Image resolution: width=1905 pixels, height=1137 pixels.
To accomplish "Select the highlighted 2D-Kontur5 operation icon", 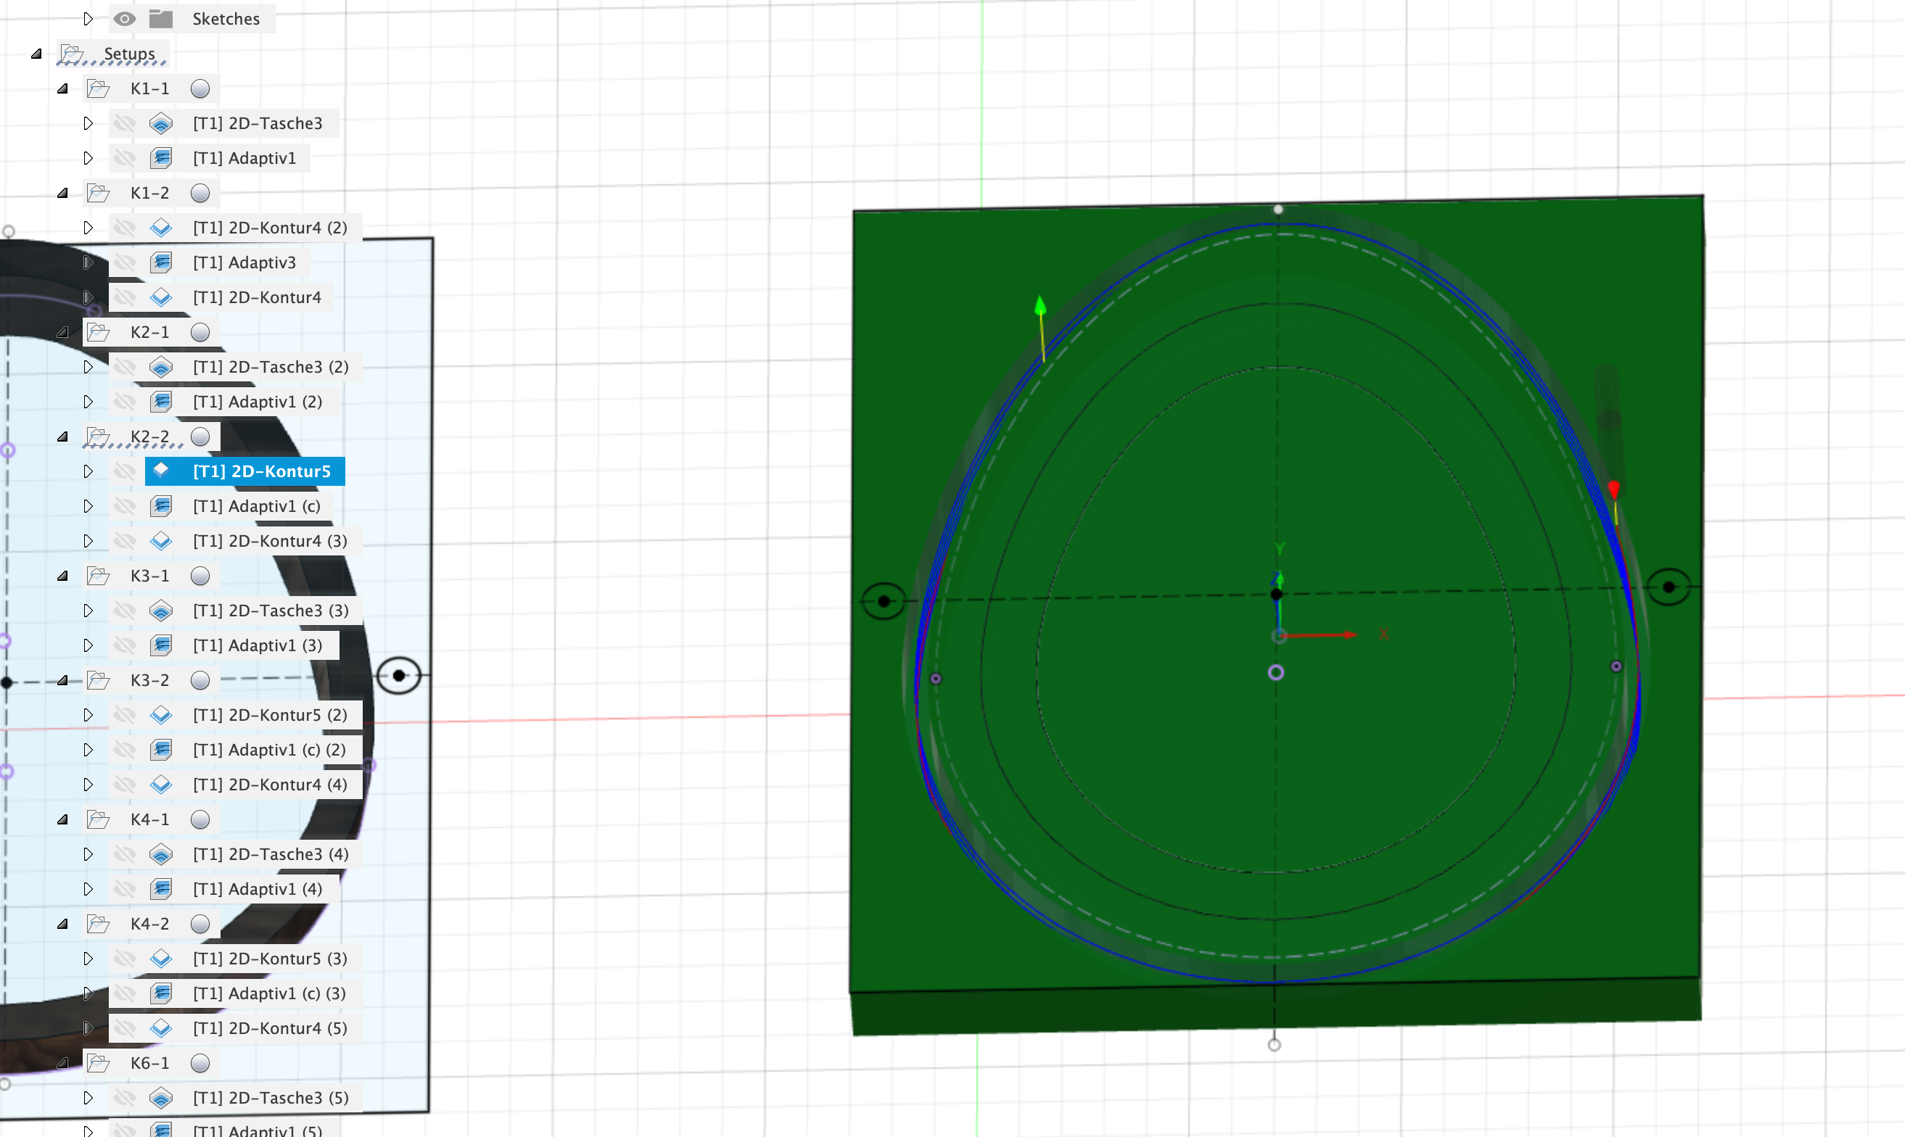I will tap(162, 471).
